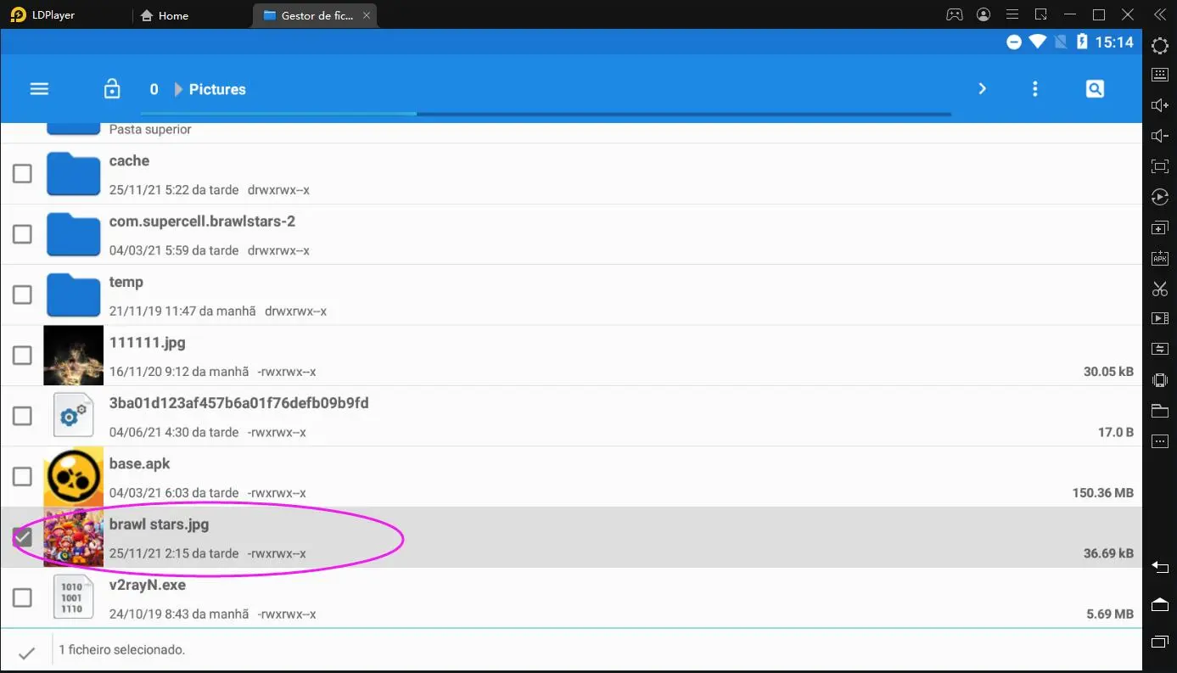Open the search icon in file manager
Viewport: 1177px width, 673px height.
(x=1095, y=88)
